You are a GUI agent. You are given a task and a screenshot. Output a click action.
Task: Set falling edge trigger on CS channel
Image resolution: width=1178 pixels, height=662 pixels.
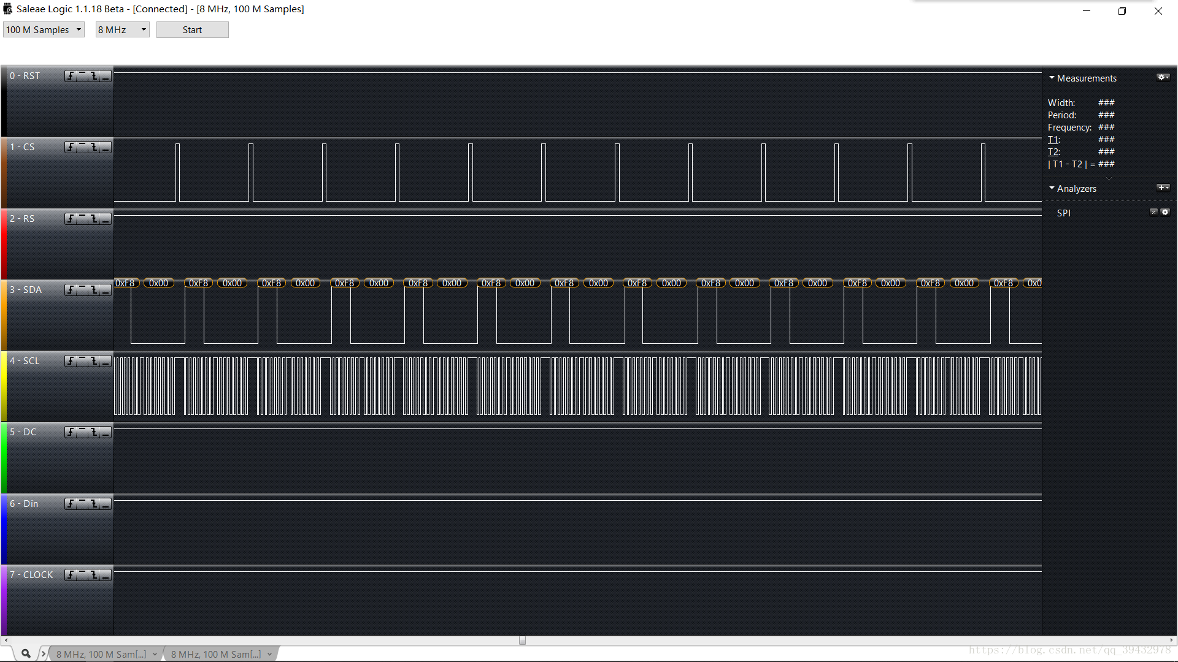pos(94,147)
